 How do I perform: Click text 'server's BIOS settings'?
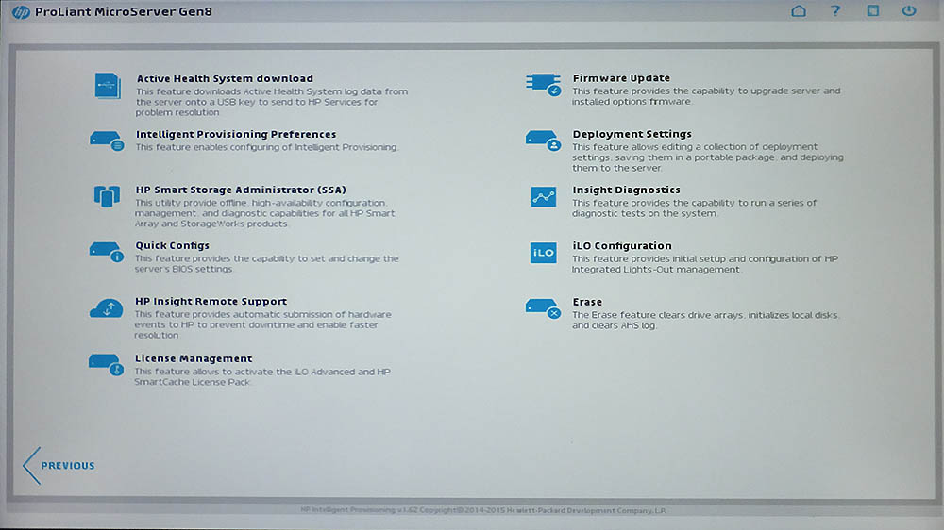[183, 270]
